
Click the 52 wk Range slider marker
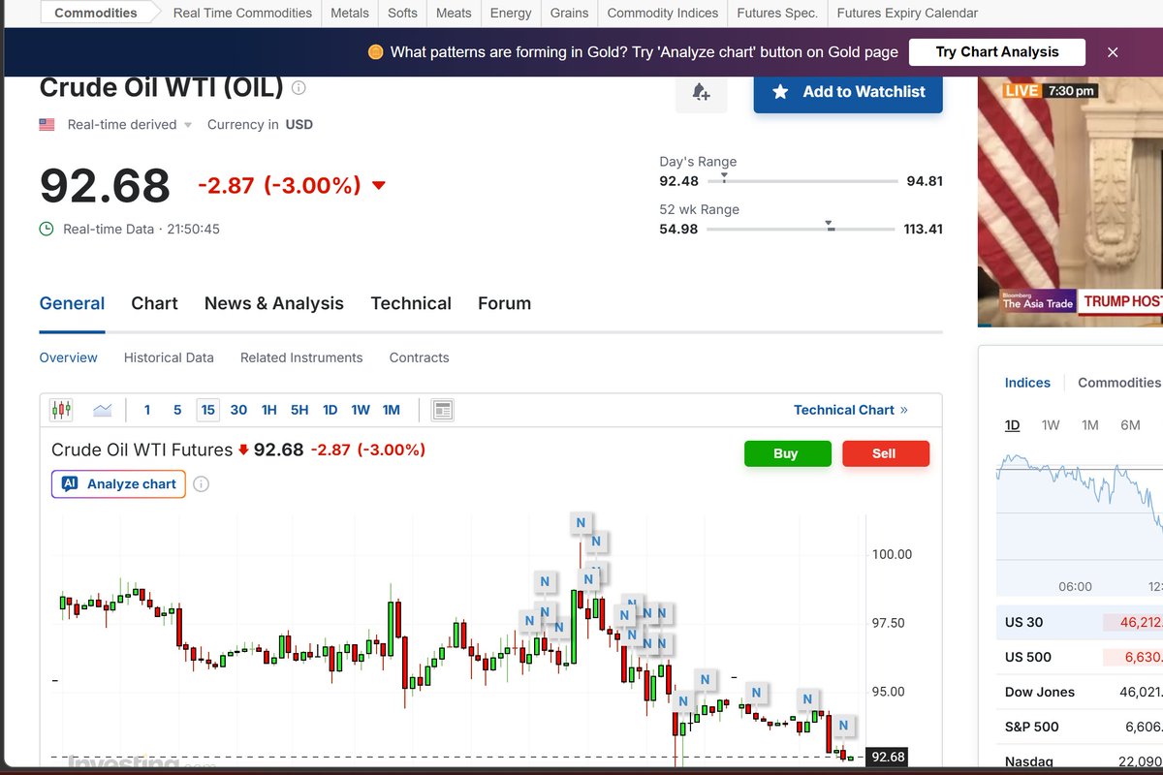click(830, 227)
